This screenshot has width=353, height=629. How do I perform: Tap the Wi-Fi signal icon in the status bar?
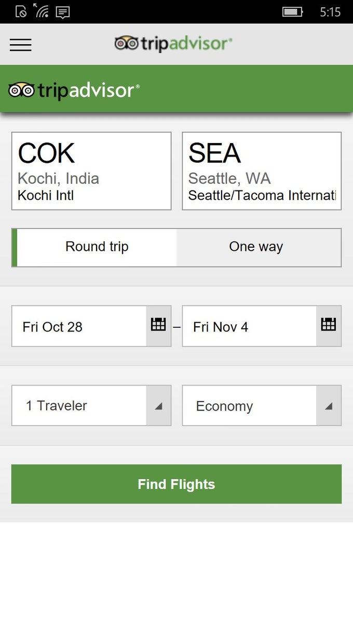(41, 11)
